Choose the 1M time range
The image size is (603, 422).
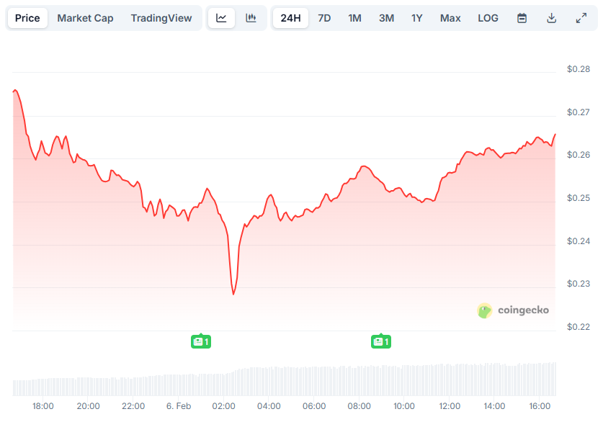click(354, 17)
